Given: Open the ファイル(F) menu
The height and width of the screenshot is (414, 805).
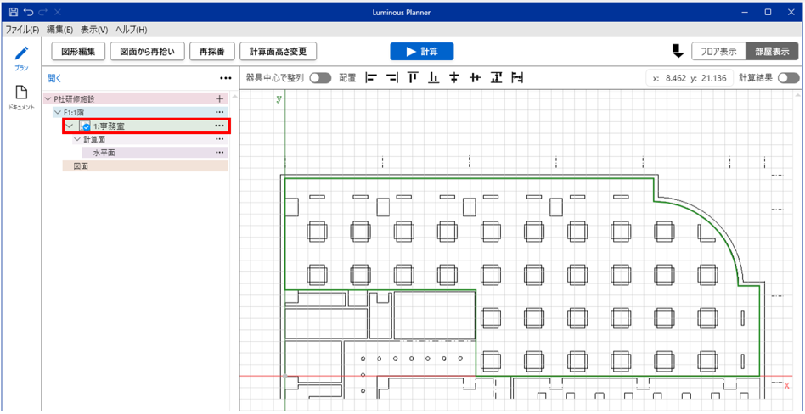Looking at the screenshot, I should [22, 30].
